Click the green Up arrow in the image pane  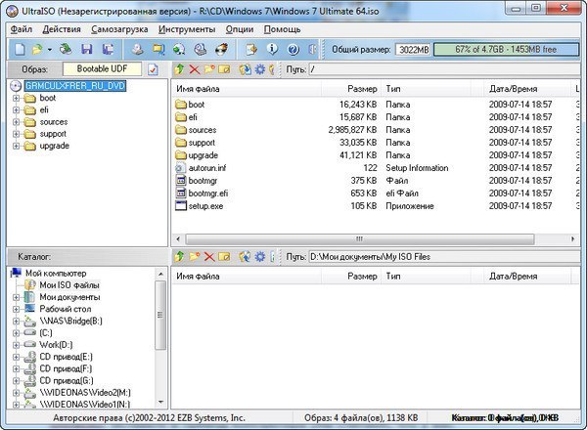point(178,70)
